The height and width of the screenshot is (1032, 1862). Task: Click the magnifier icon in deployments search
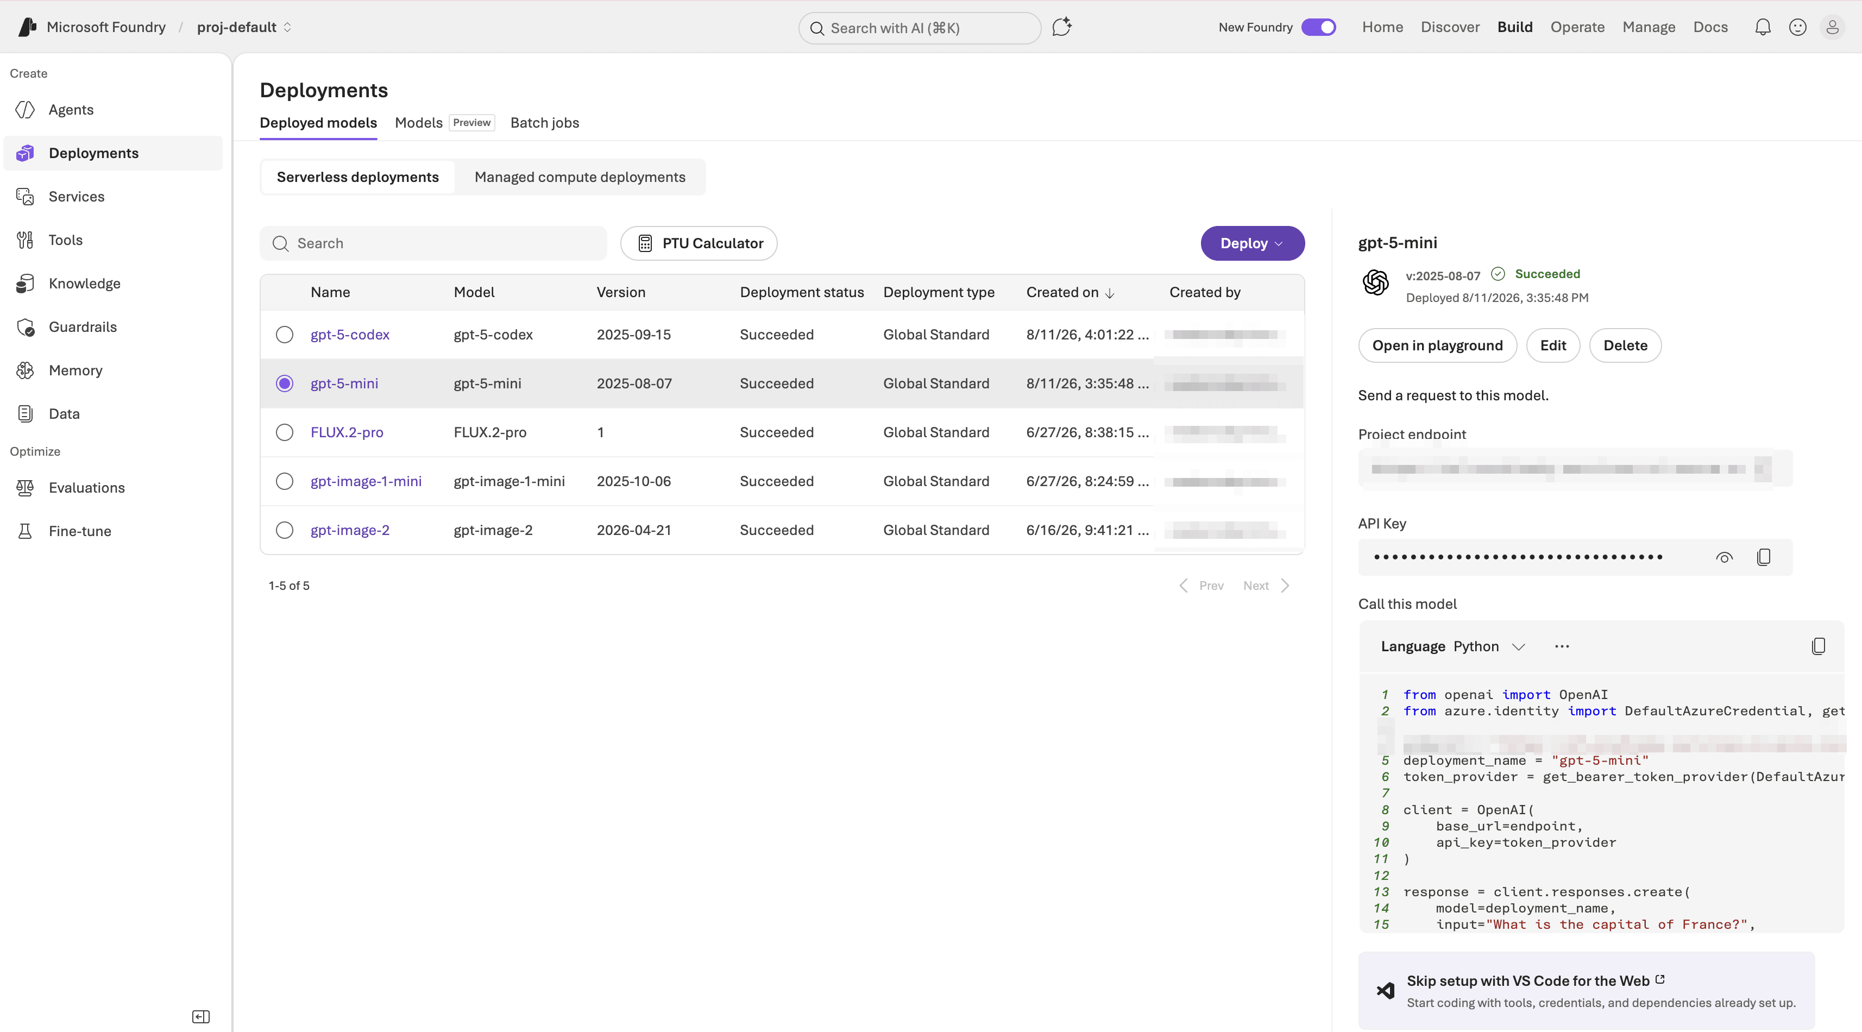click(280, 243)
